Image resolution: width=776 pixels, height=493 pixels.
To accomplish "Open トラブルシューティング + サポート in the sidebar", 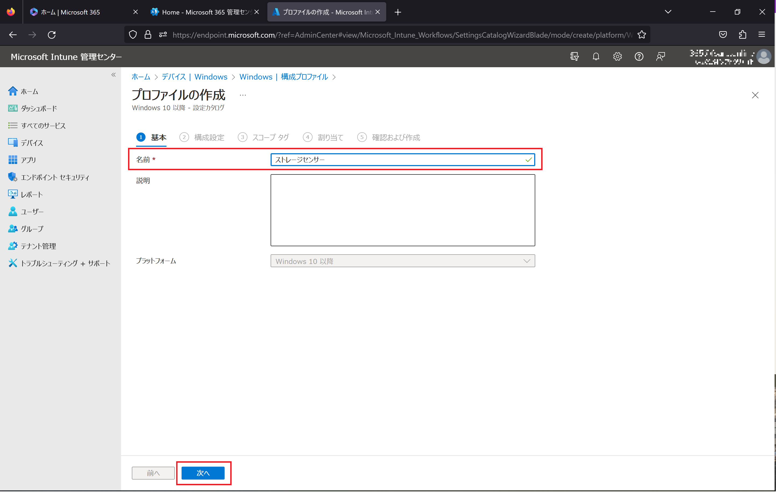I will (x=59, y=264).
